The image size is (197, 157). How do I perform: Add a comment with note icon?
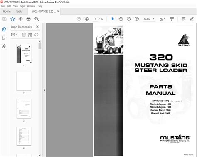[183, 19]
